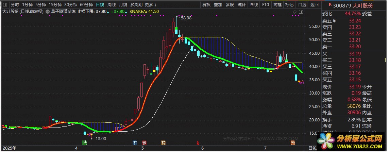Click the 总量 58076 value
This screenshot has width=388, height=152.
pos(354,106)
